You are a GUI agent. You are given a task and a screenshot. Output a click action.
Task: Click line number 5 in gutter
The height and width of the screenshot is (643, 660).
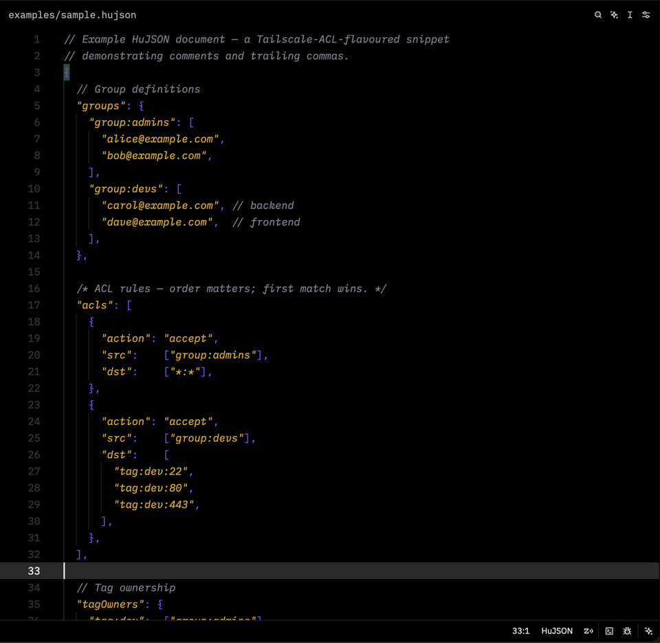click(37, 106)
